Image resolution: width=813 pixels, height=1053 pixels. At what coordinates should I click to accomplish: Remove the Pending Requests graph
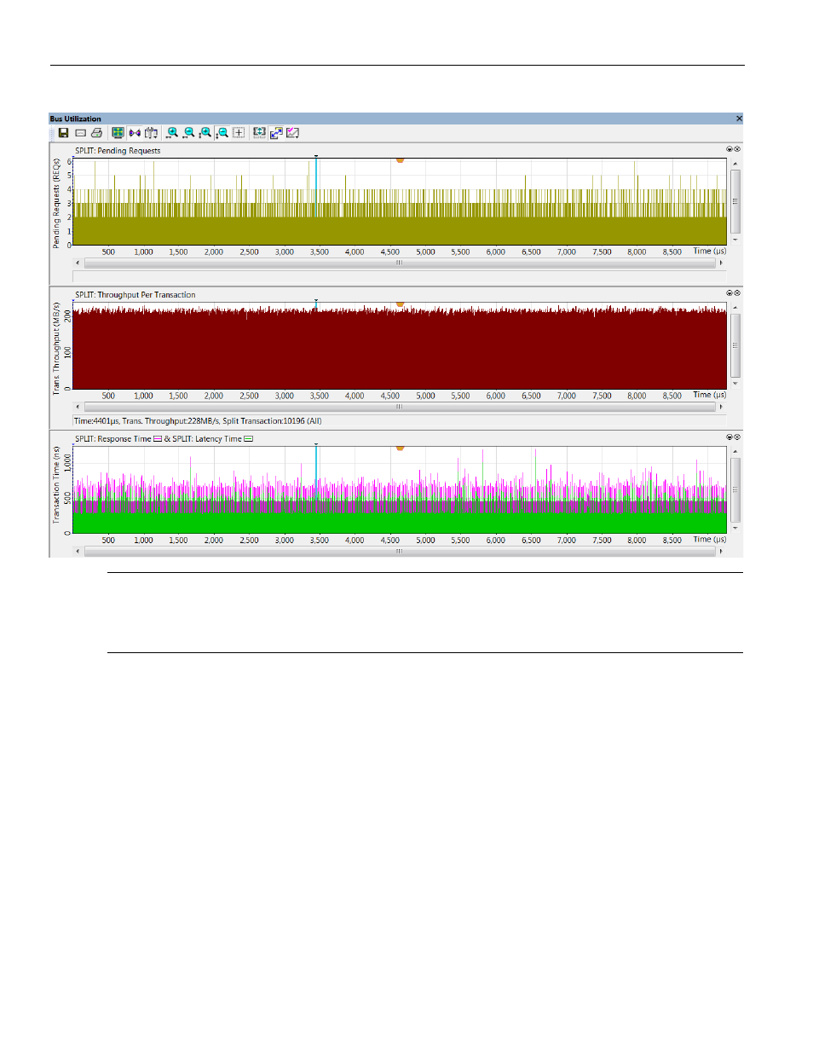click(737, 149)
